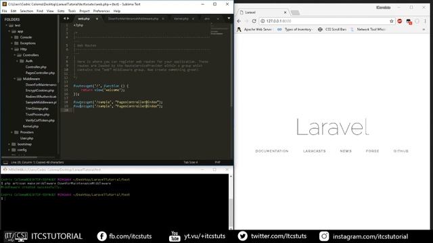
Task: Collapse the Middleware folder
Action: coord(15,79)
